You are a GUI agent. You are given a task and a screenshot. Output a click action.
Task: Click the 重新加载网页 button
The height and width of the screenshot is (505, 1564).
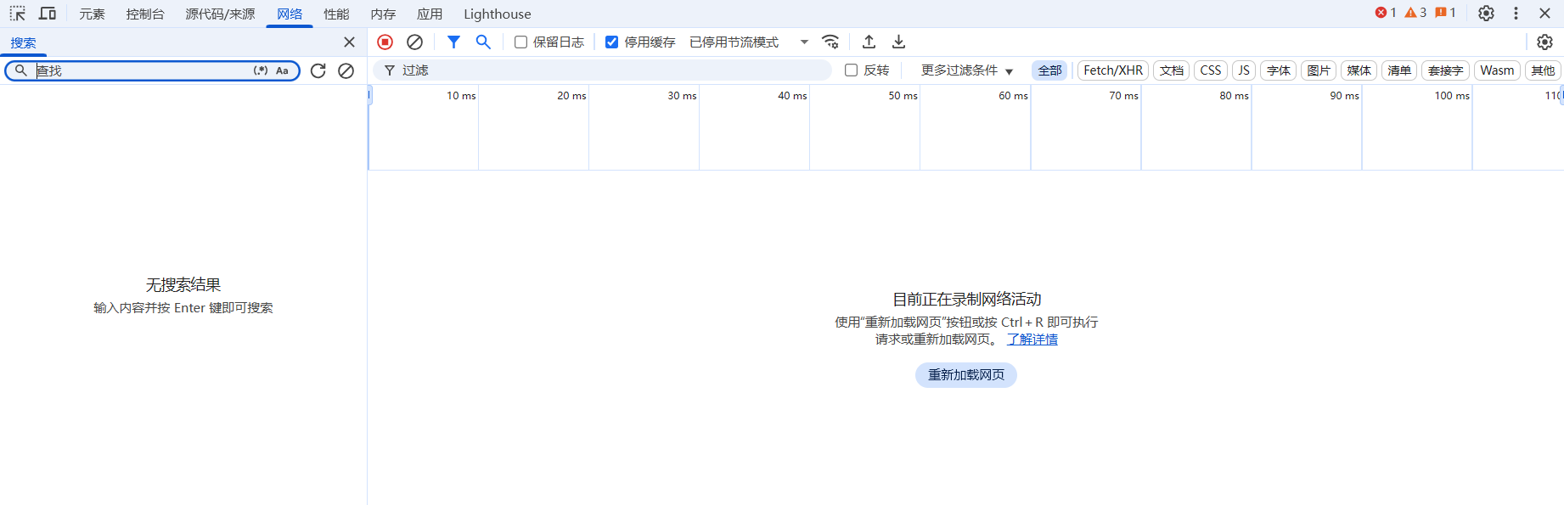966,375
